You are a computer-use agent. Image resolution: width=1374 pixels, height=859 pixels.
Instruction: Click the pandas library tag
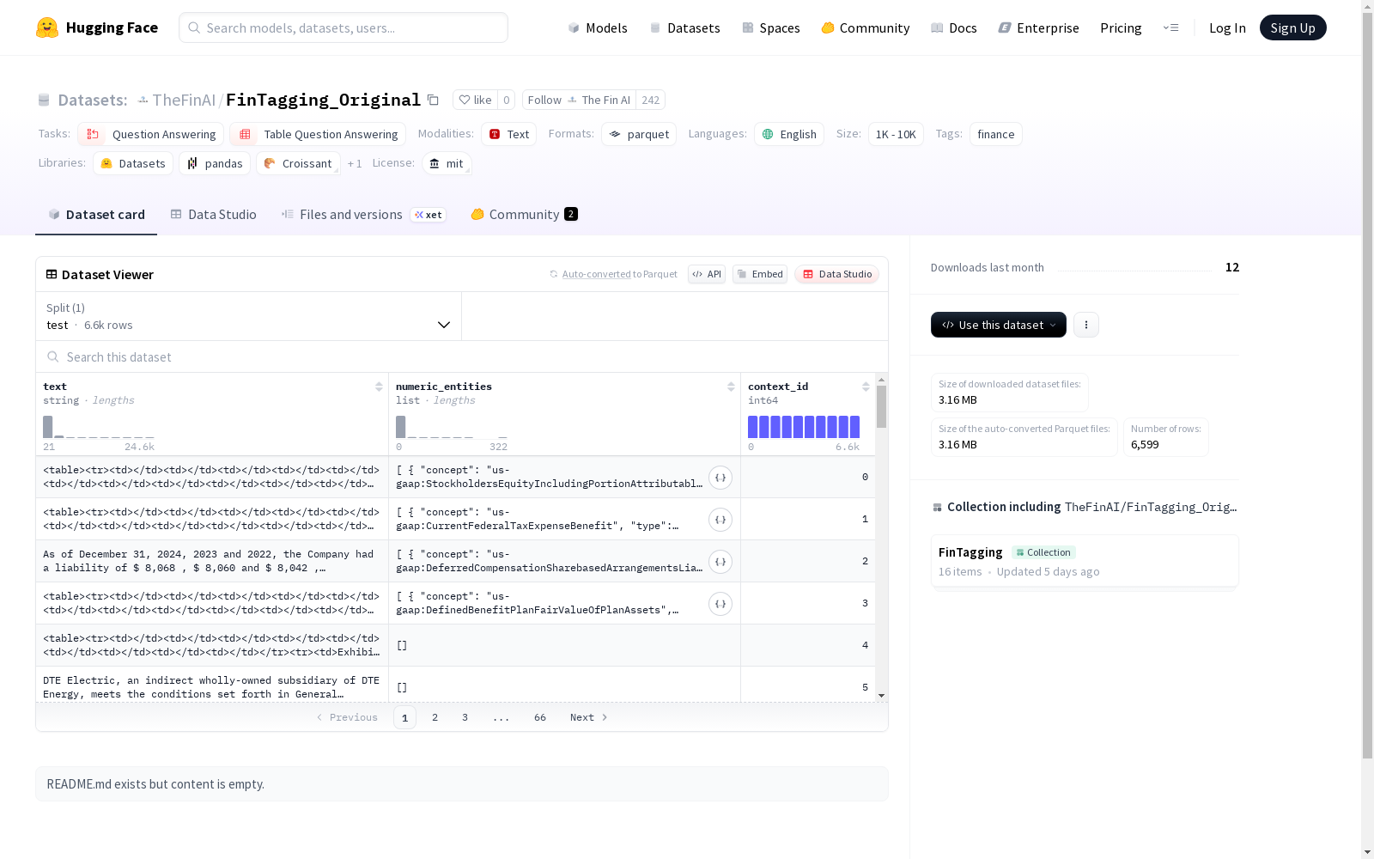[x=215, y=163]
